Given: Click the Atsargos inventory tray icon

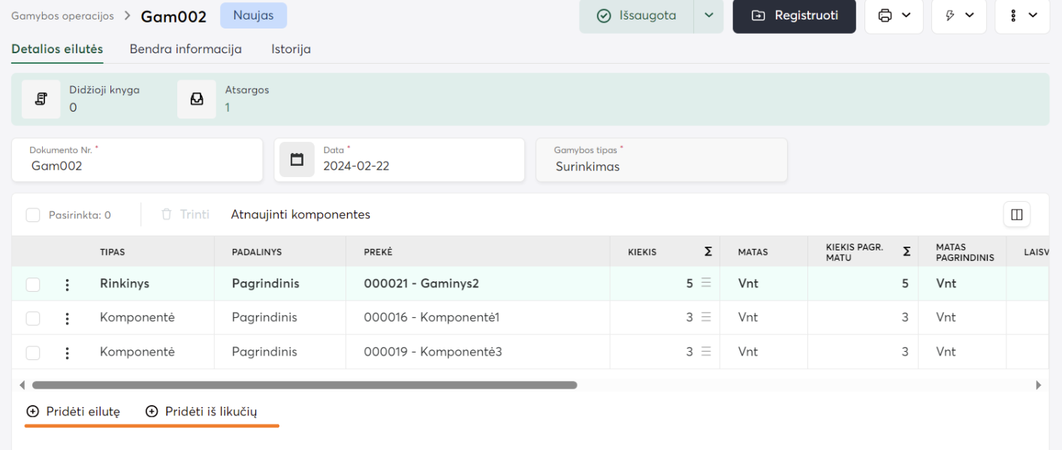Looking at the screenshot, I should (x=197, y=99).
